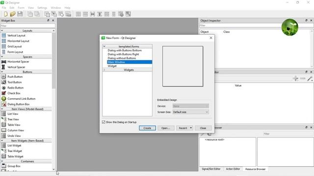Viewport: 314px width, 176px height.
Task: Pick the Dialog Button Box widget
Action: pos(19,104)
